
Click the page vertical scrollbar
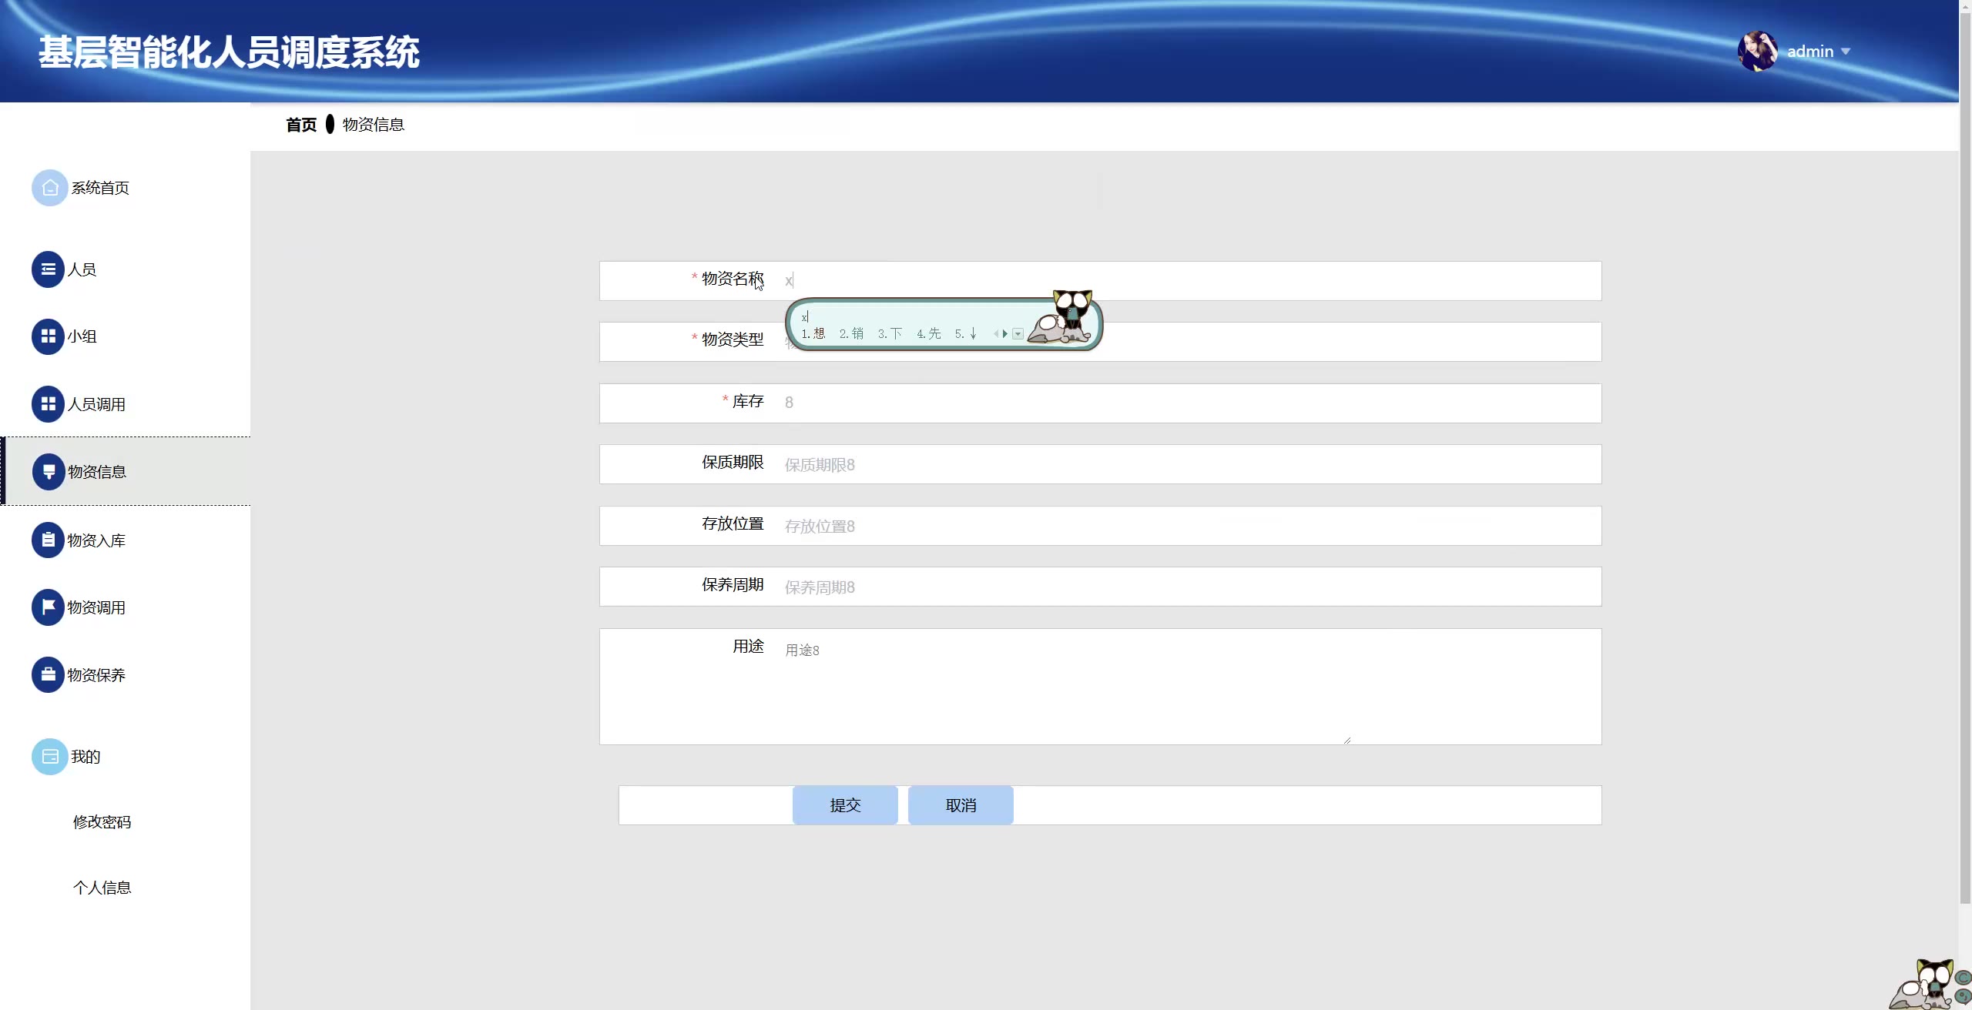click(x=1965, y=462)
